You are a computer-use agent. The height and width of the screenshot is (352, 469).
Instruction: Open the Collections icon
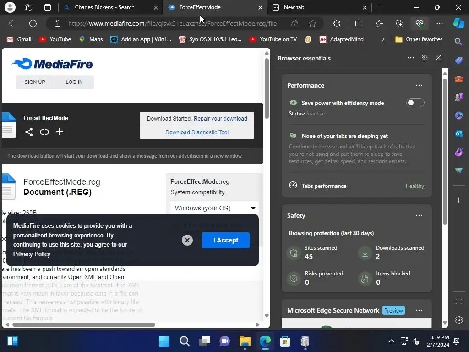[x=399, y=23]
